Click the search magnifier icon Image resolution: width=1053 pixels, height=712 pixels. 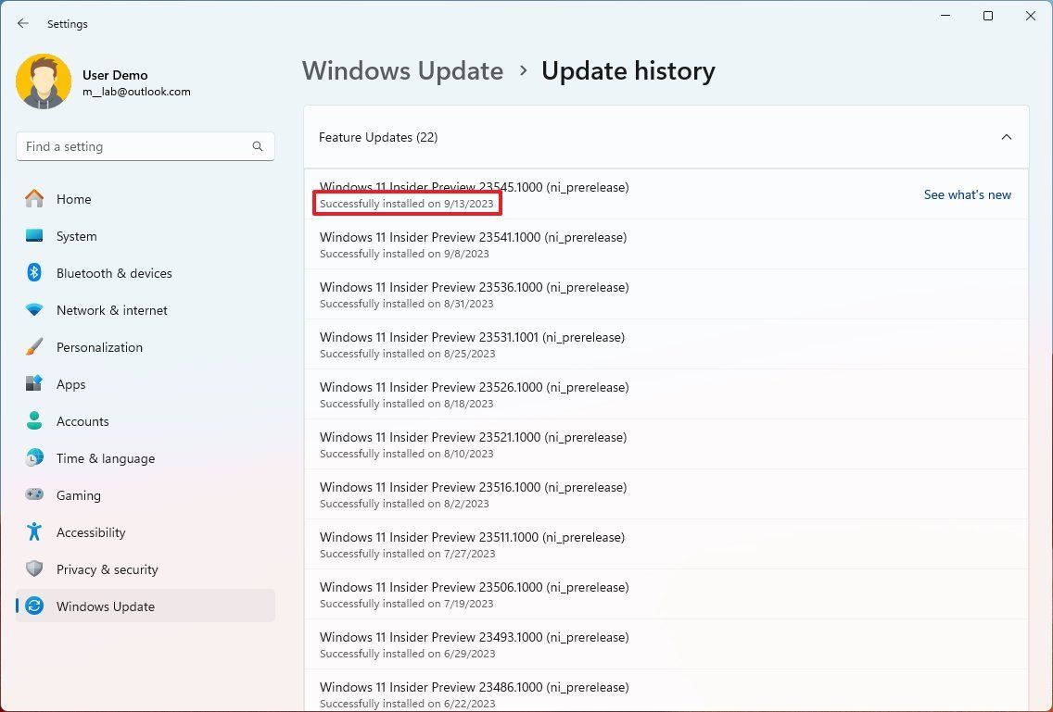[257, 146]
